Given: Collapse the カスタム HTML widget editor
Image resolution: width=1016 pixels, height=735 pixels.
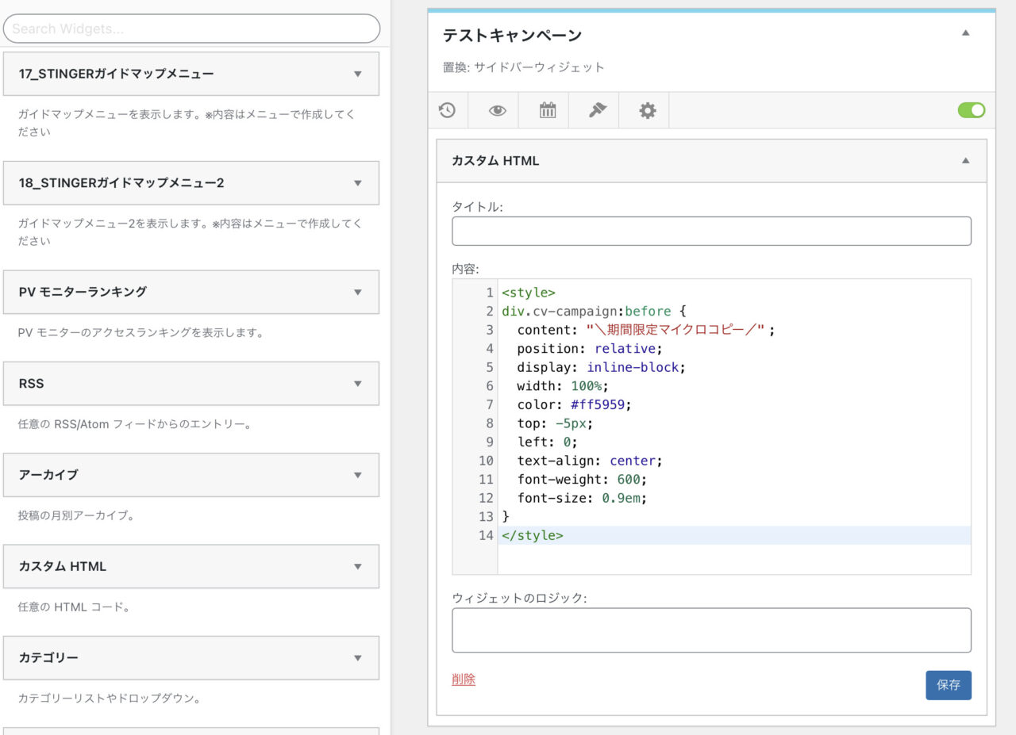Looking at the screenshot, I should (965, 160).
